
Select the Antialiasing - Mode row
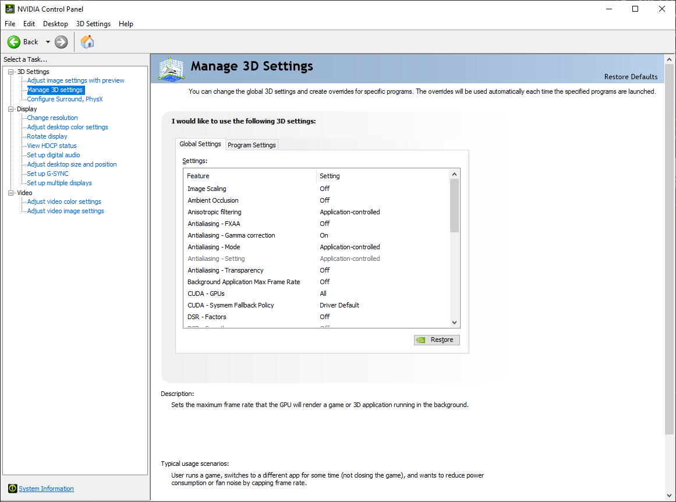pyautogui.click(x=316, y=247)
